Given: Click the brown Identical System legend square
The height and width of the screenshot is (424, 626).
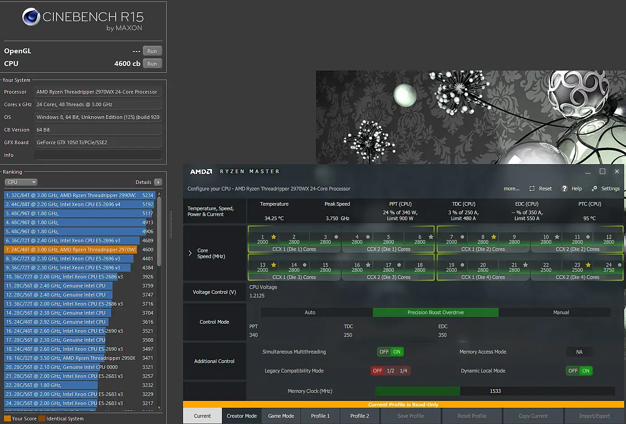Looking at the screenshot, I should (42, 419).
